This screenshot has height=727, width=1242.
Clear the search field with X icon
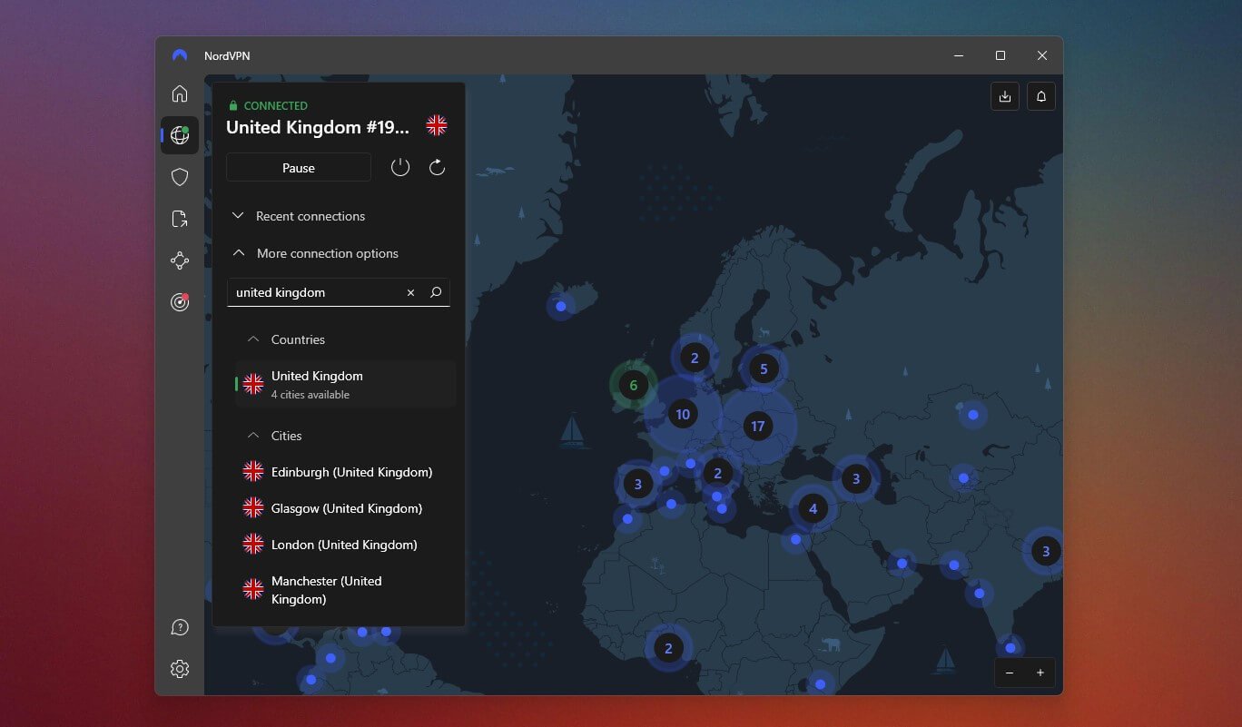[410, 292]
